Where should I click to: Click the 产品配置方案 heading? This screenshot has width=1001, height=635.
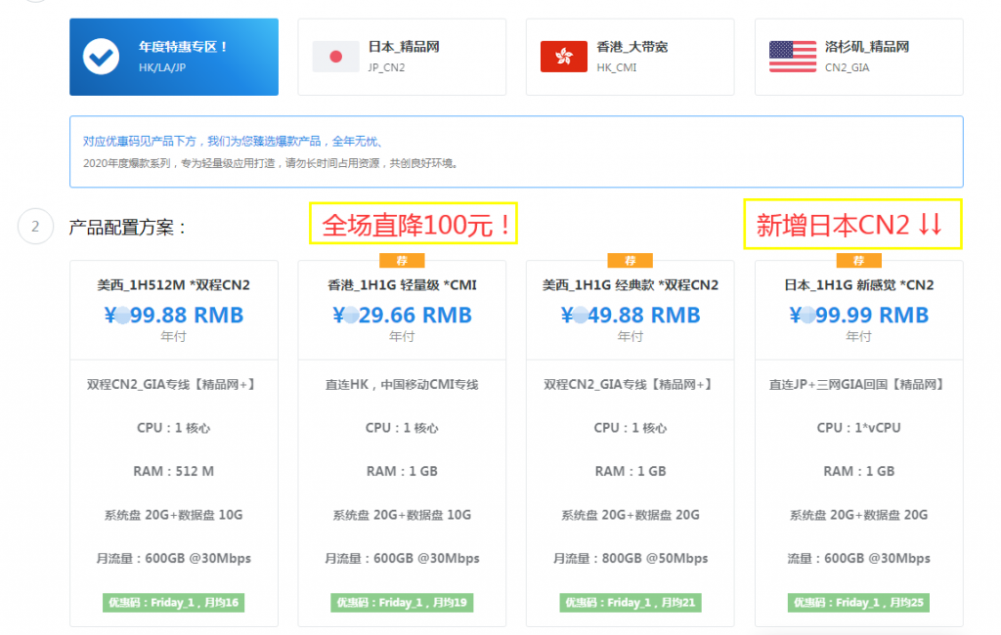click(x=128, y=228)
